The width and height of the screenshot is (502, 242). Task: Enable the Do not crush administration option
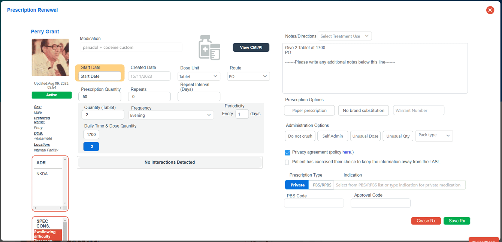point(300,136)
